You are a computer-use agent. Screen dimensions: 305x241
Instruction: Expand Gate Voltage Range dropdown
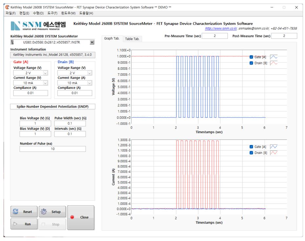(45, 73)
